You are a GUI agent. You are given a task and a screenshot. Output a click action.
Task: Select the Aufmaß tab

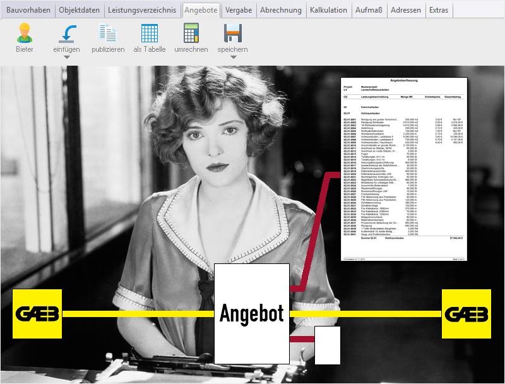click(x=369, y=10)
